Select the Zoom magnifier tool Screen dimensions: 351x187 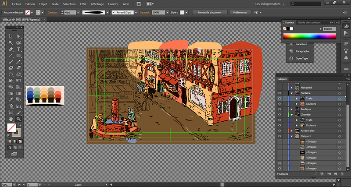pos(19,119)
